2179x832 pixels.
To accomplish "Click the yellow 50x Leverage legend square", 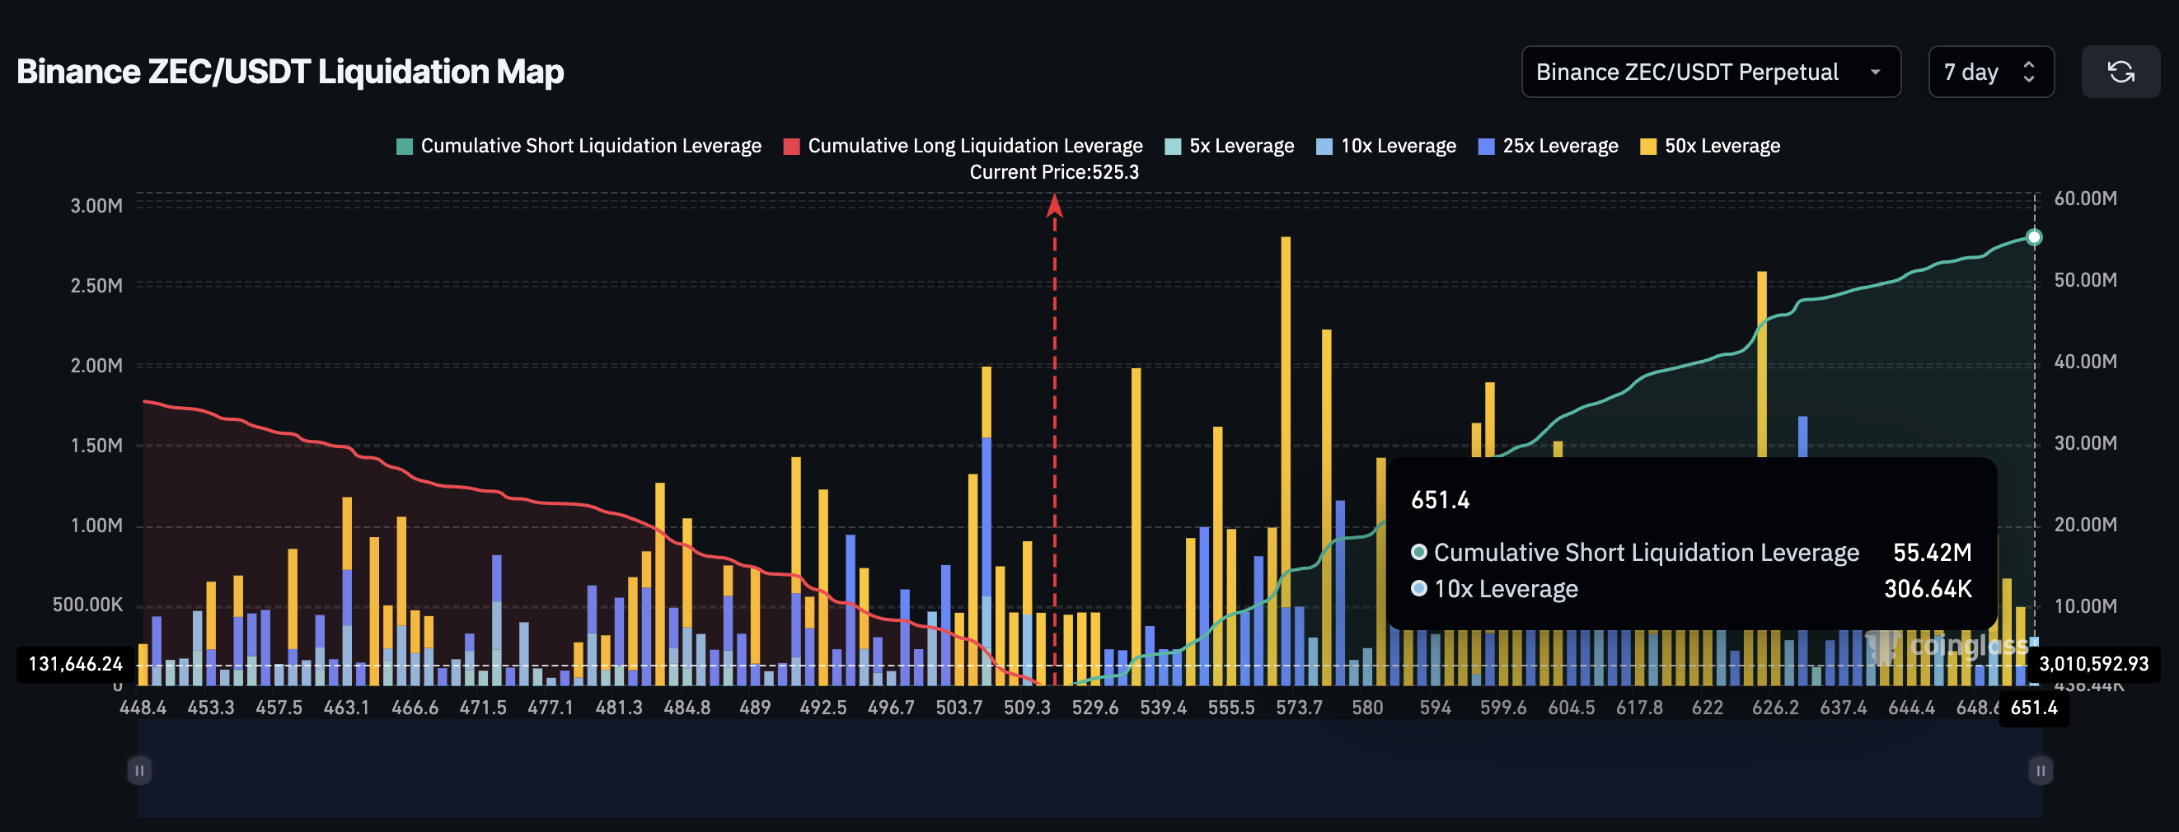I will pos(1647,146).
